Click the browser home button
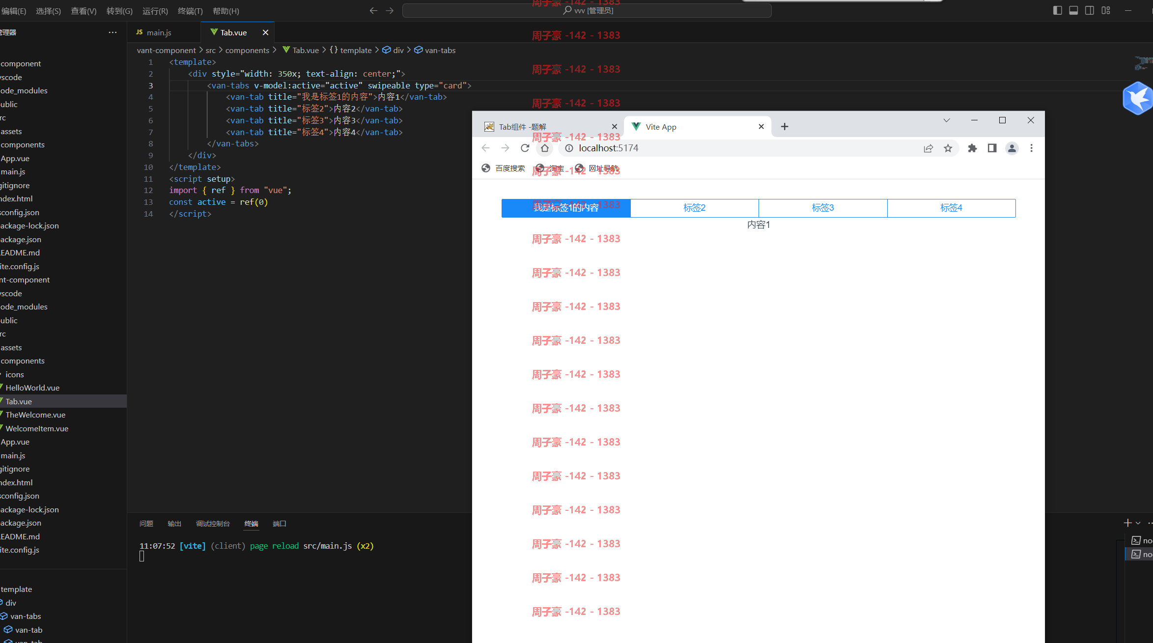Image resolution: width=1153 pixels, height=643 pixels. pyautogui.click(x=544, y=148)
